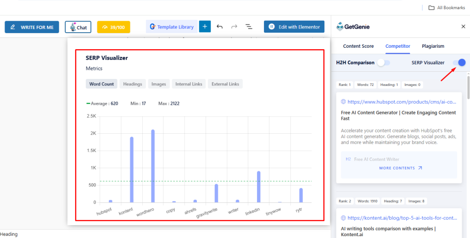Open the Template Library
Image resolution: width=470 pixels, height=238 pixels.
pos(172,27)
